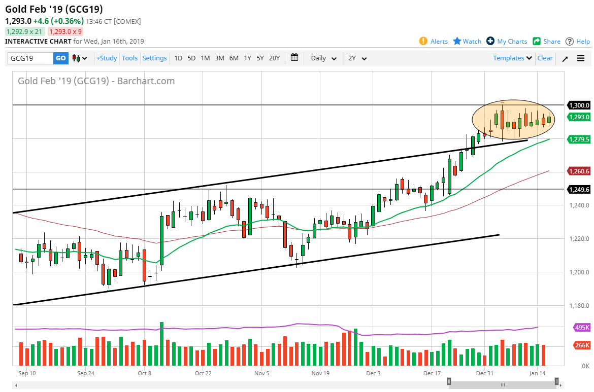Toggle the 6M timeframe

pos(234,58)
